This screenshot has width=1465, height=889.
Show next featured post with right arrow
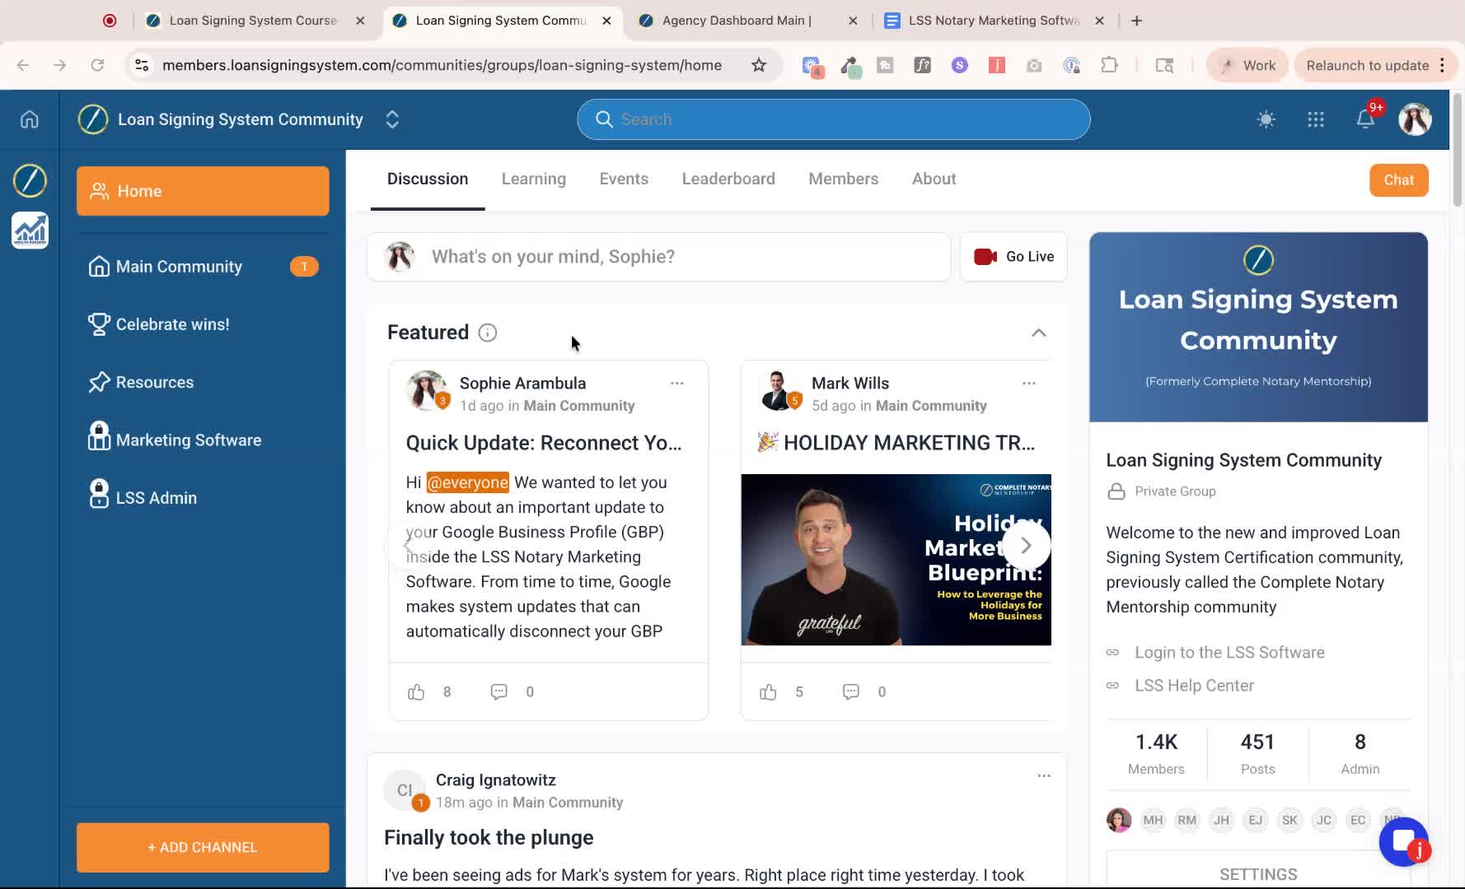click(1026, 545)
